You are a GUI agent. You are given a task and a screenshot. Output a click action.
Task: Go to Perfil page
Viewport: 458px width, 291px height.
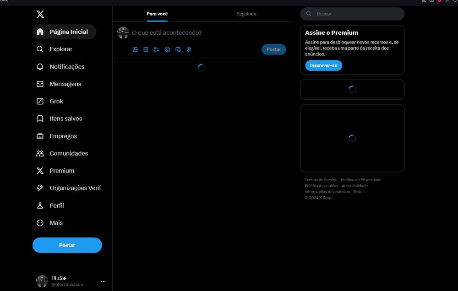coord(50,205)
